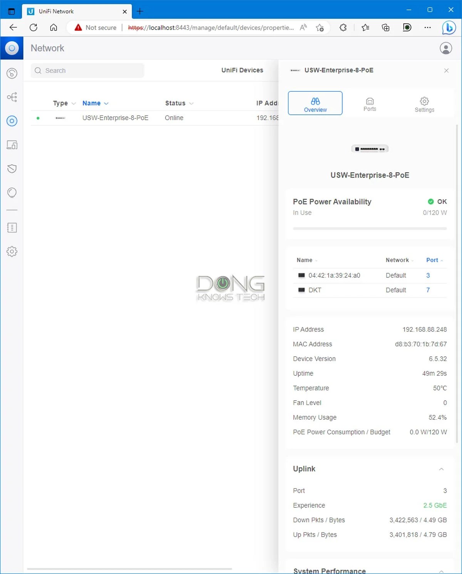Click the IP address value 192.168.88.248

point(424,329)
